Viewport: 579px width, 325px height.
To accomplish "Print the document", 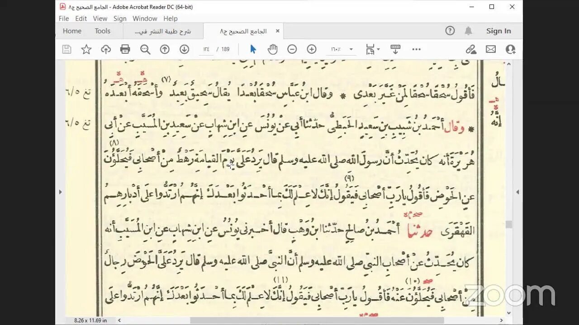I will (x=125, y=49).
